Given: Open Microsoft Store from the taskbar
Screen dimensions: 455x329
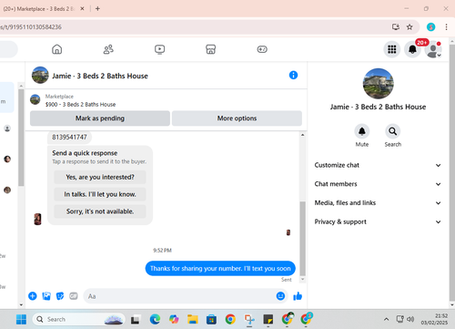Looking at the screenshot, I should point(211,319).
